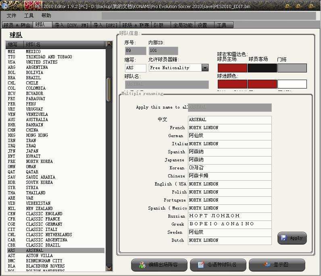Open the 全局功能 tab

[183, 25]
